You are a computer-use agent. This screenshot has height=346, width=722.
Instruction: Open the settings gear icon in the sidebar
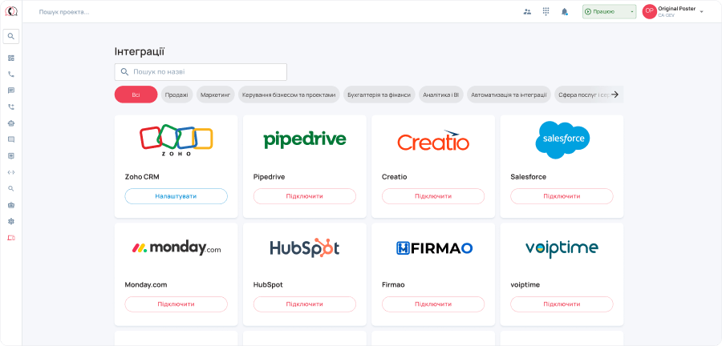11,221
